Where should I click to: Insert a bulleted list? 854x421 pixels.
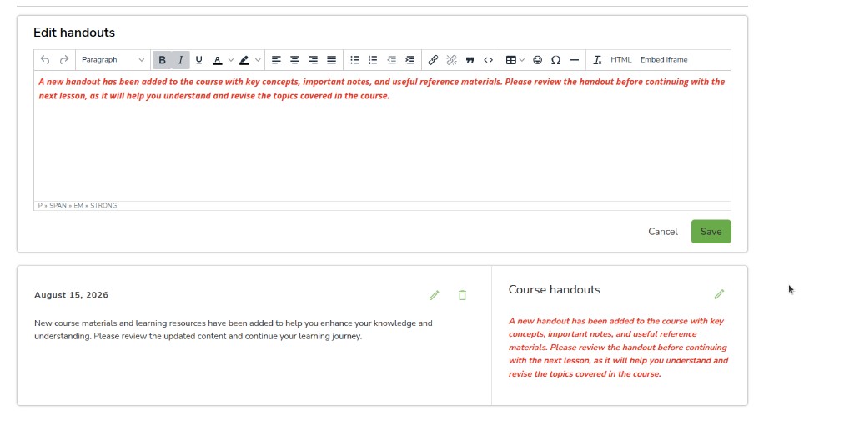point(354,60)
